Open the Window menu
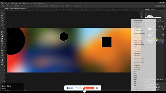The width and height of the screenshot is (166, 93). tap(40, 3)
